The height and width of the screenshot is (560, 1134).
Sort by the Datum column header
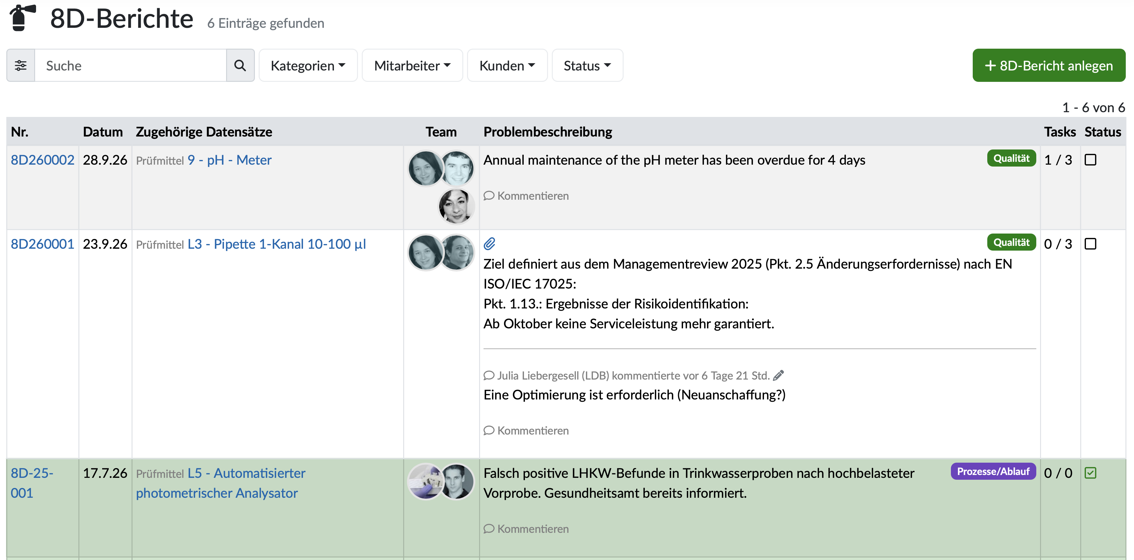(x=102, y=131)
